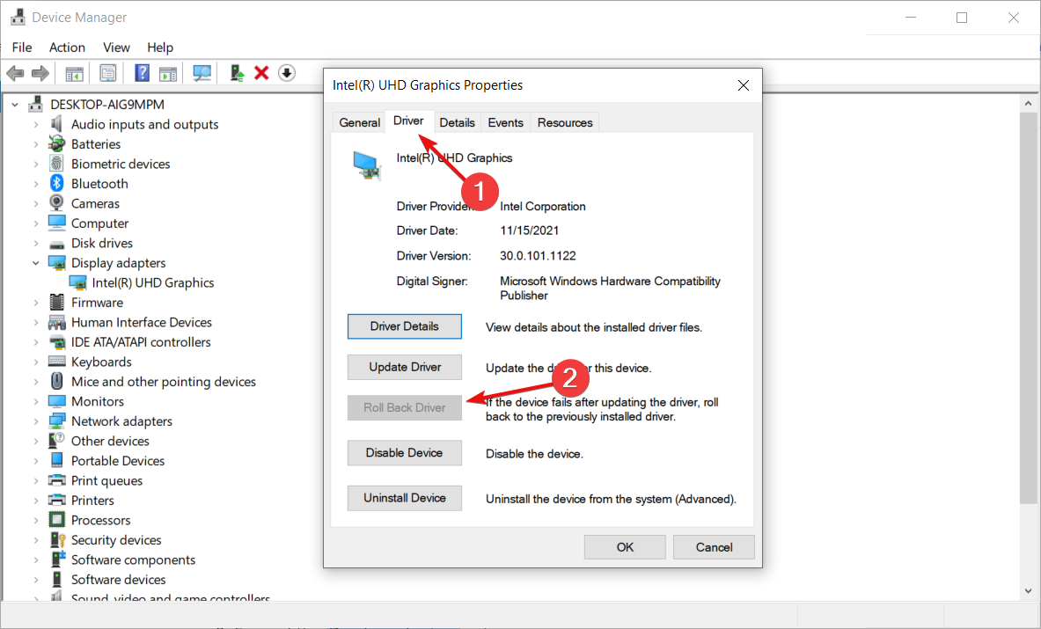The height and width of the screenshot is (629, 1041).
Task: Click the Batteries category icon
Action: [57, 144]
